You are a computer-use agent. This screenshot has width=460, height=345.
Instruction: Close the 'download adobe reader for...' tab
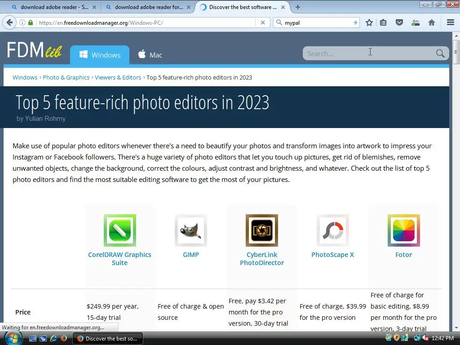pyautogui.click(x=189, y=7)
